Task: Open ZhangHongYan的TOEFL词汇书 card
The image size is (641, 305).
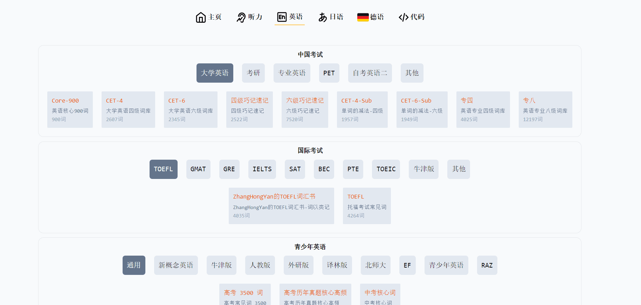Action: point(281,206)
